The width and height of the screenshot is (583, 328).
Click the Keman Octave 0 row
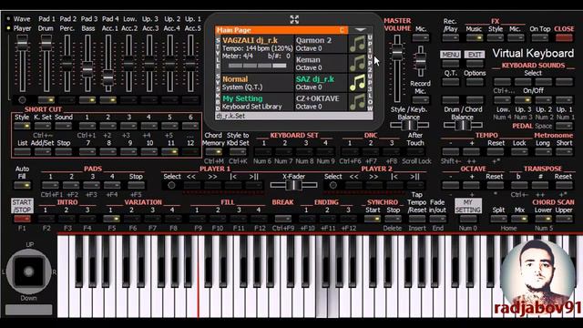pyautogui.click(x=321, y=63)
